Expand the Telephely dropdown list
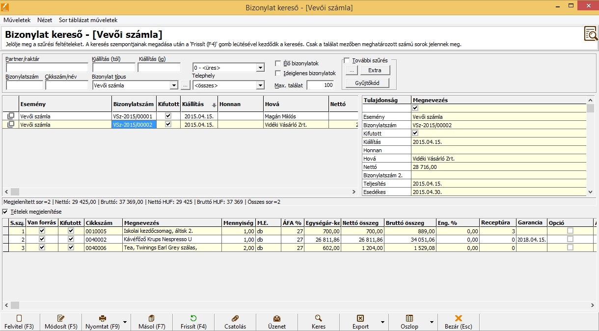Image resolution: width=599 pixels, height=331 pixels. (260, 85)
